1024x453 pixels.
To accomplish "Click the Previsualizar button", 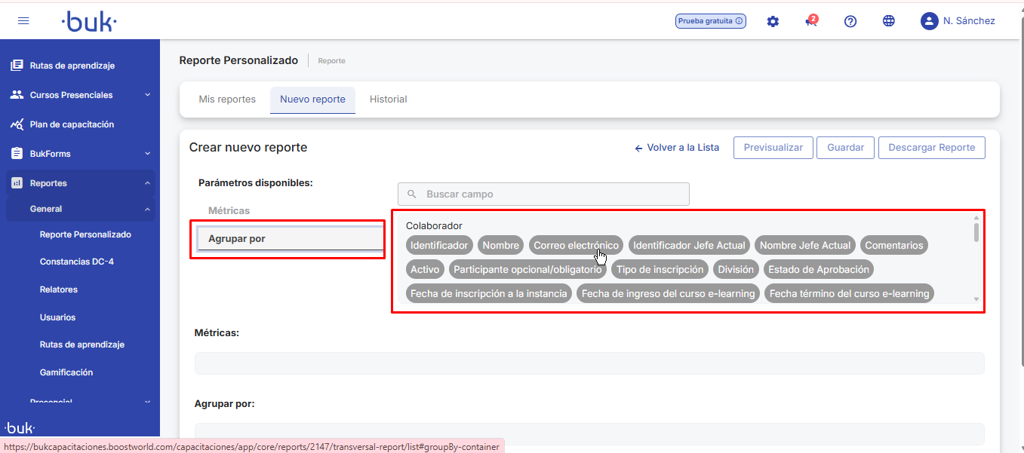I will tap(773, 148).
